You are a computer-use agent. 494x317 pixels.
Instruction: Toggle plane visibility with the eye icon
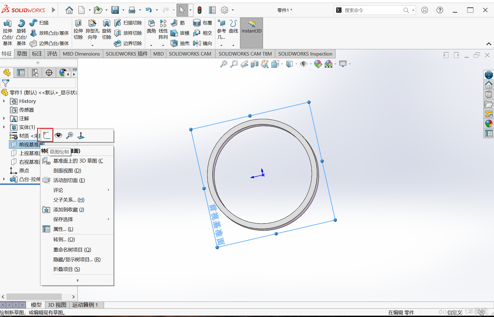(58, 135)
